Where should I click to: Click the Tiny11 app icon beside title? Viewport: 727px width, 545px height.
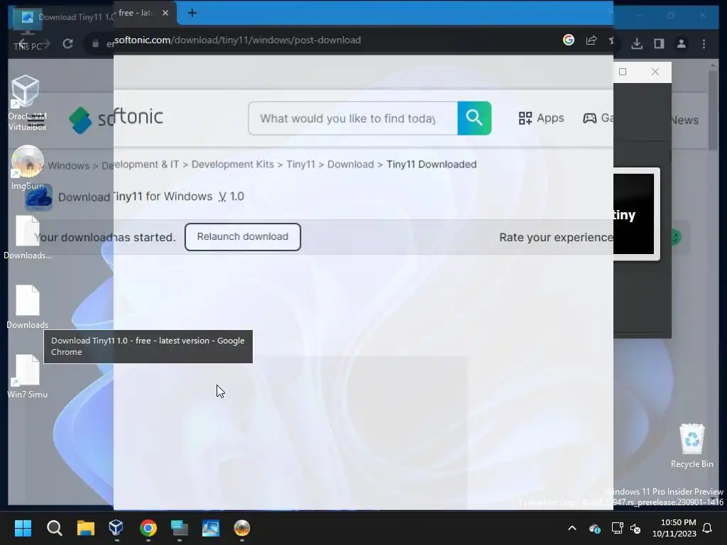(x=39, y=197)
